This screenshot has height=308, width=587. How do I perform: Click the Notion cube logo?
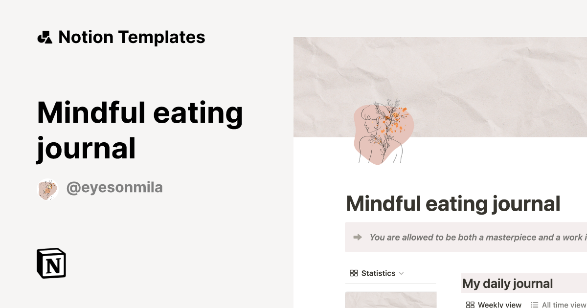(x=51, y=263)
